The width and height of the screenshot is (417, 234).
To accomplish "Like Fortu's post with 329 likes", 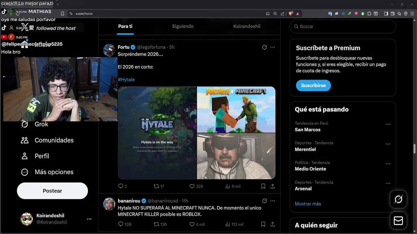I will tap(196, 186).
